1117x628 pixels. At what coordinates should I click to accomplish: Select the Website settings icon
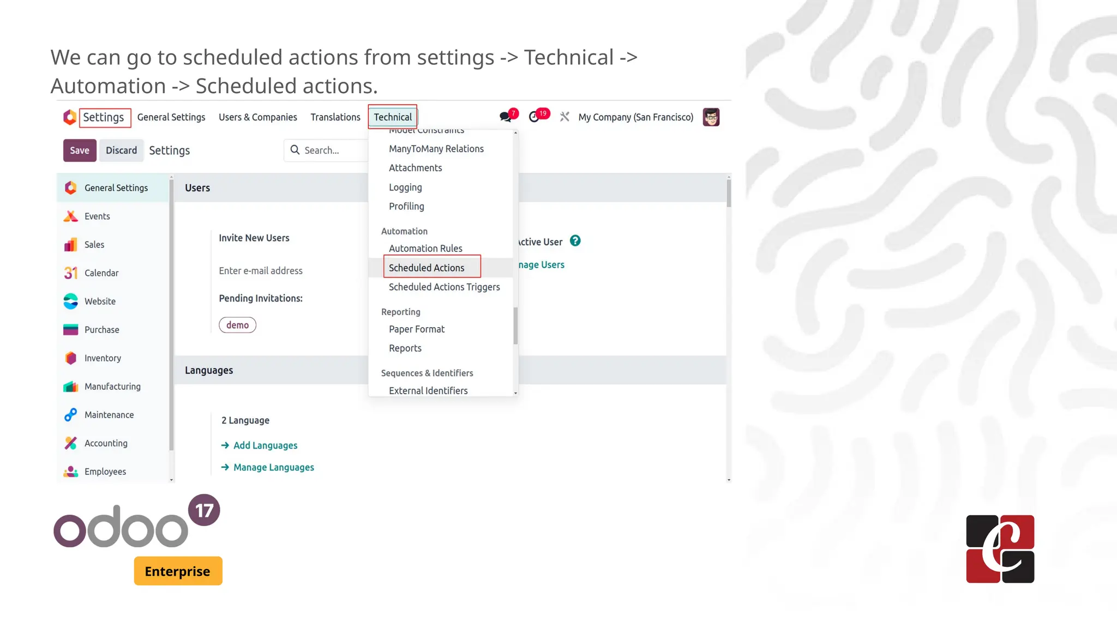point(71,301)
